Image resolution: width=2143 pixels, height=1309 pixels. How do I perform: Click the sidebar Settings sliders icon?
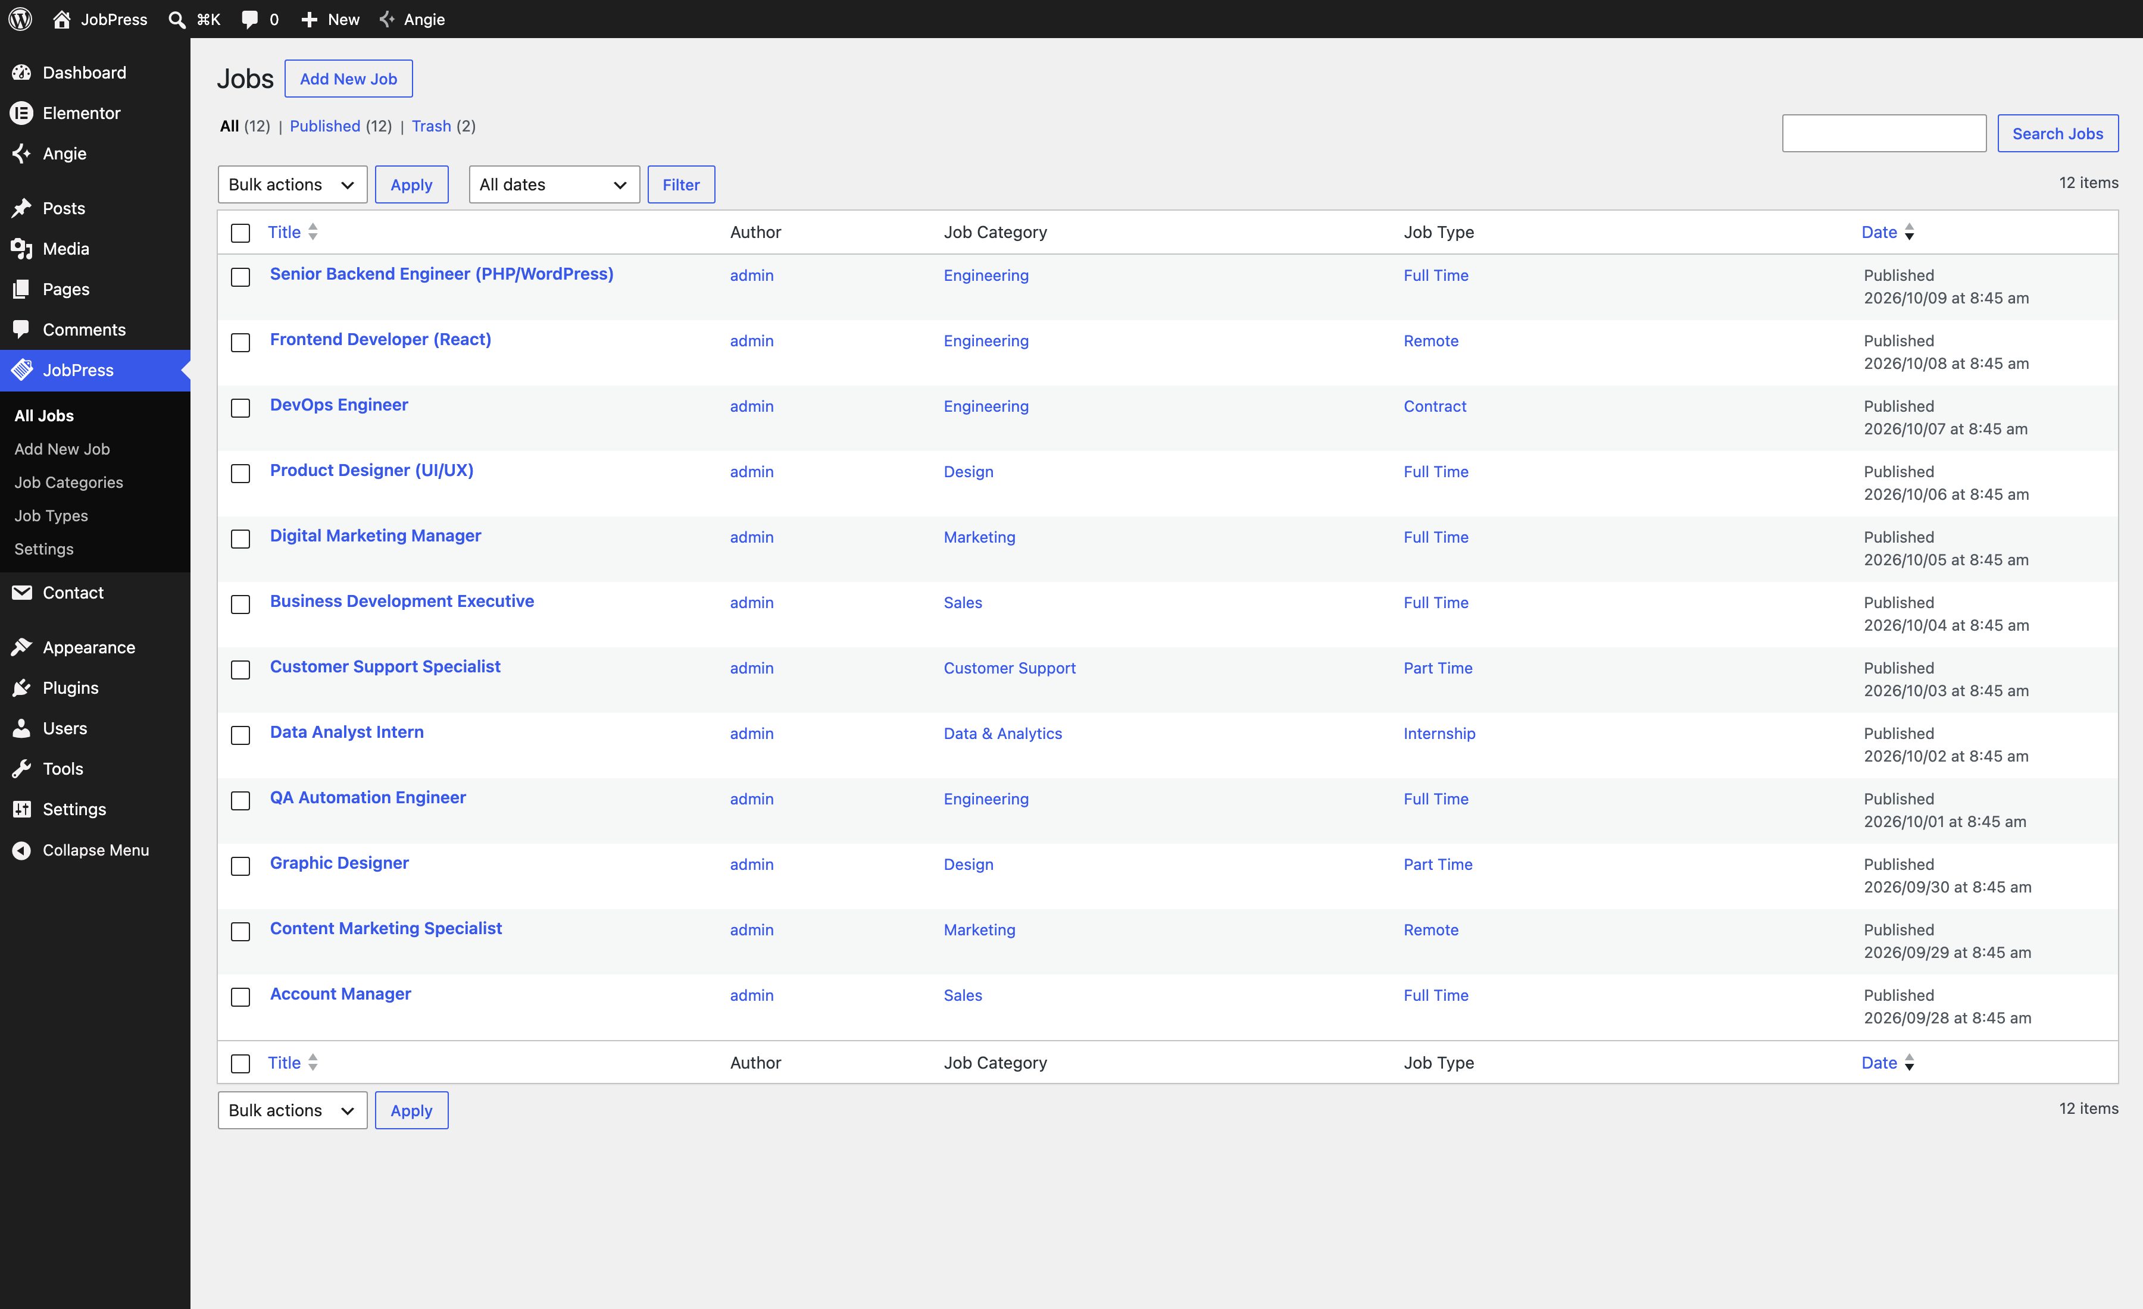click(x=22, y=809)
